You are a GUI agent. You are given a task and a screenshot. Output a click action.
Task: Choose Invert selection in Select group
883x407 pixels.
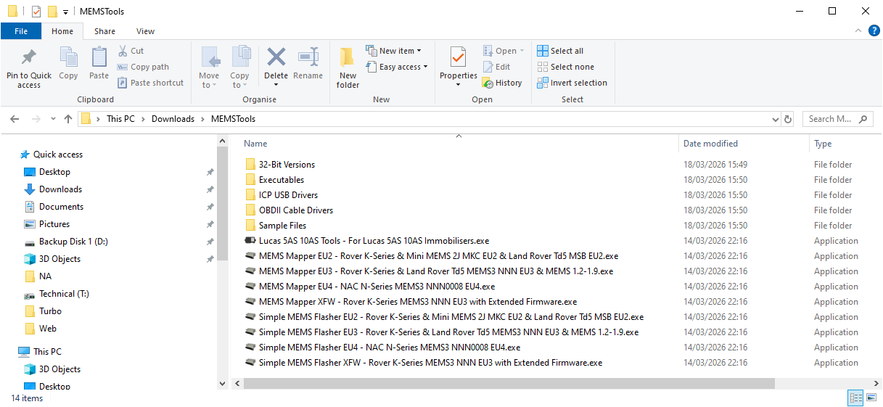pos(572,83)
